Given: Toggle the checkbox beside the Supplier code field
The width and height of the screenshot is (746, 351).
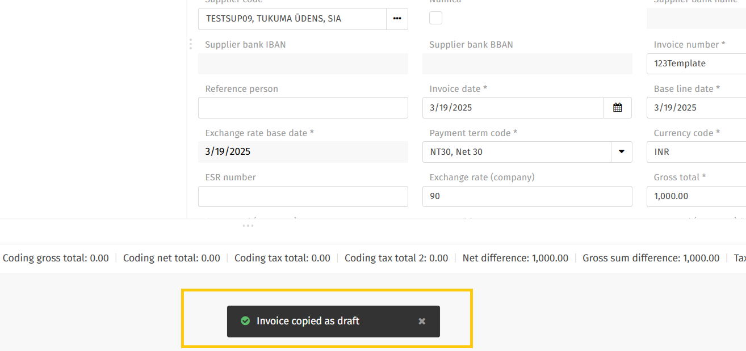Looking at the screenshot, I should click(x=435, y=18).
